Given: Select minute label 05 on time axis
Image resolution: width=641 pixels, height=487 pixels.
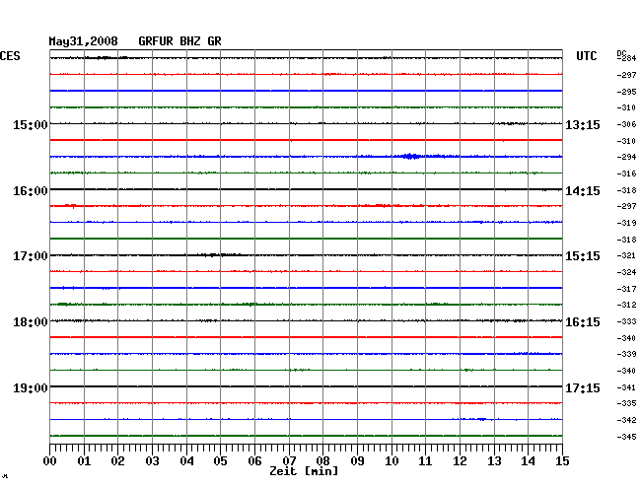Looking at the screenshot, I should [220, 461].
